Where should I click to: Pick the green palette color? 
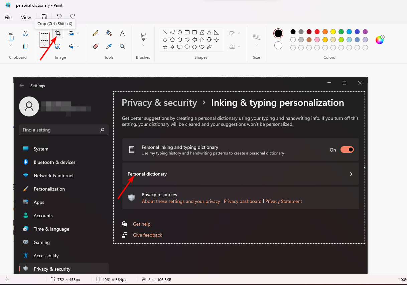[x=341, y=32]
